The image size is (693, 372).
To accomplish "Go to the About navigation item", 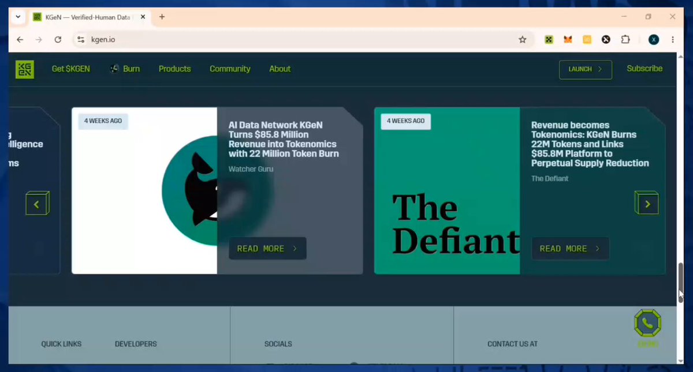I will click(280, 69).
